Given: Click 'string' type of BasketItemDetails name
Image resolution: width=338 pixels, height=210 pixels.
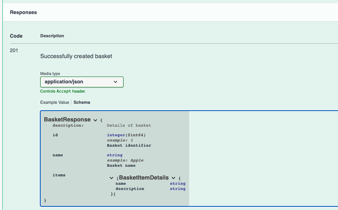Looking at the screenshot, I should point(177,184).
